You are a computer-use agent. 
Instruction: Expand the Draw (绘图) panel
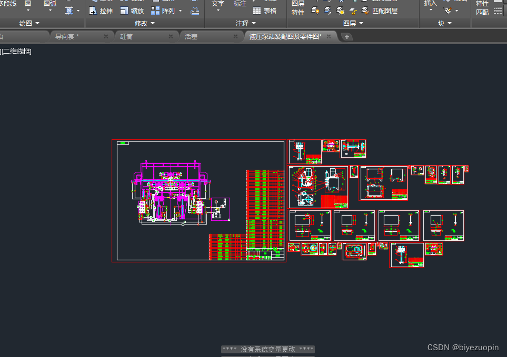tap(29, 23)
